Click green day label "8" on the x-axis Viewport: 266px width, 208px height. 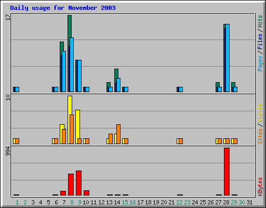tap(72, 202)
